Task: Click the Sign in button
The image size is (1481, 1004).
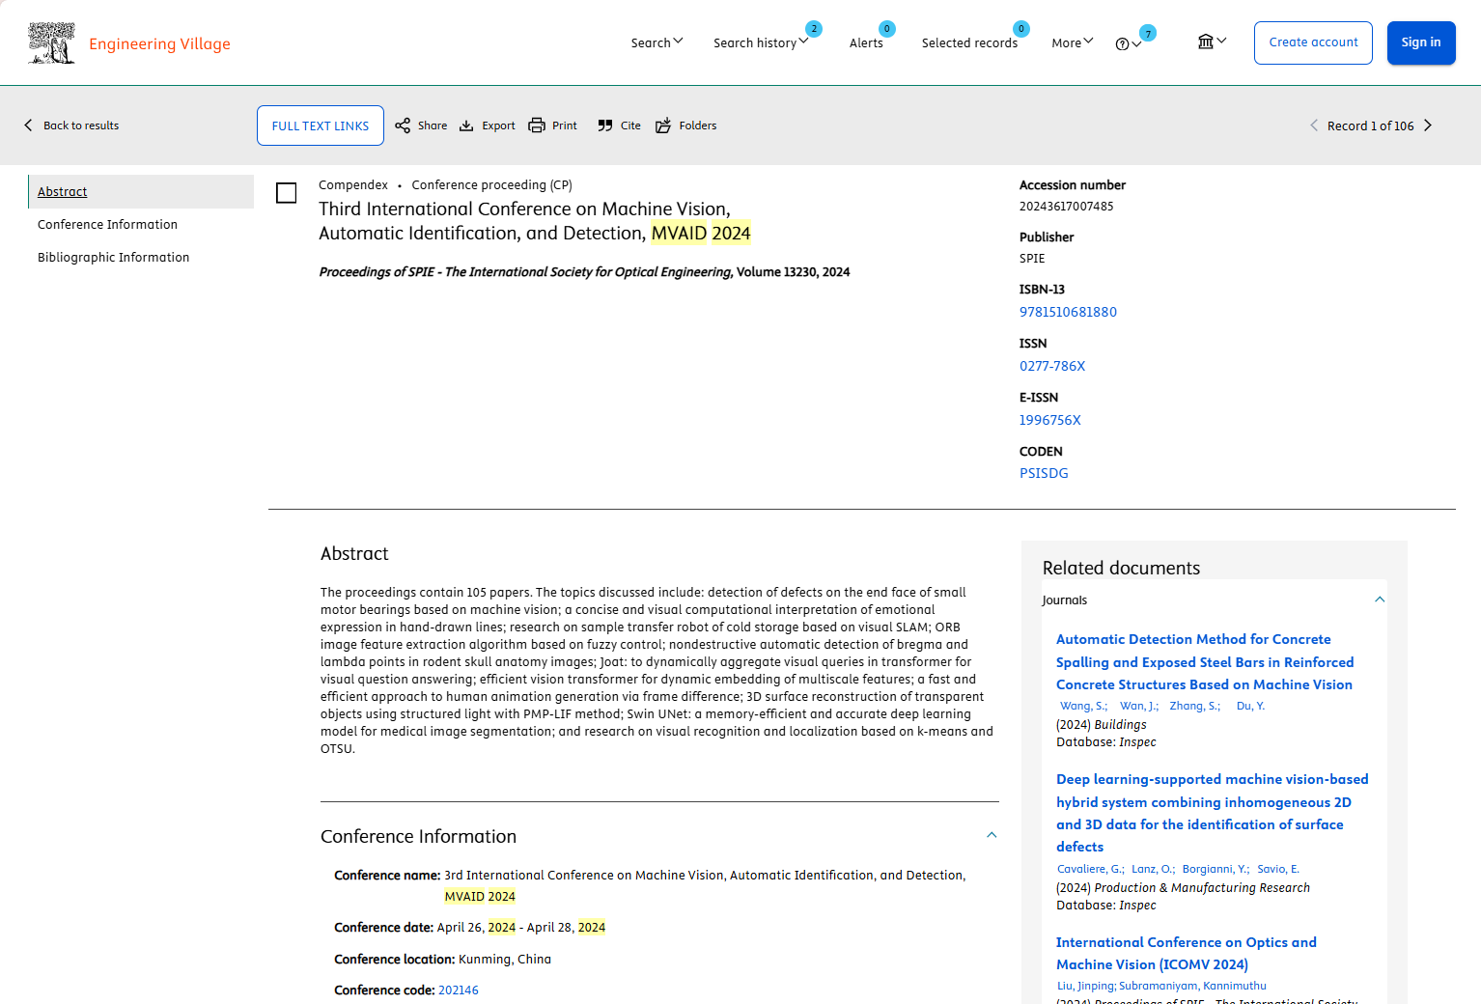Action: pyautogui.click(x=1421, y=42)
